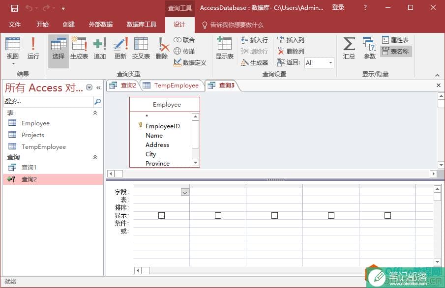Open the 显示表 (Show Table) dialog
The width and height of the screenshot is (445, 288).
(225, 48)
